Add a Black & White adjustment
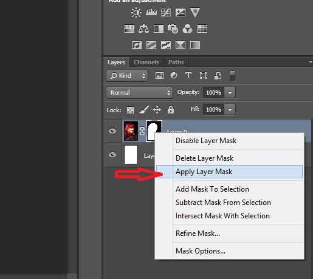 (x=159, y=29)
